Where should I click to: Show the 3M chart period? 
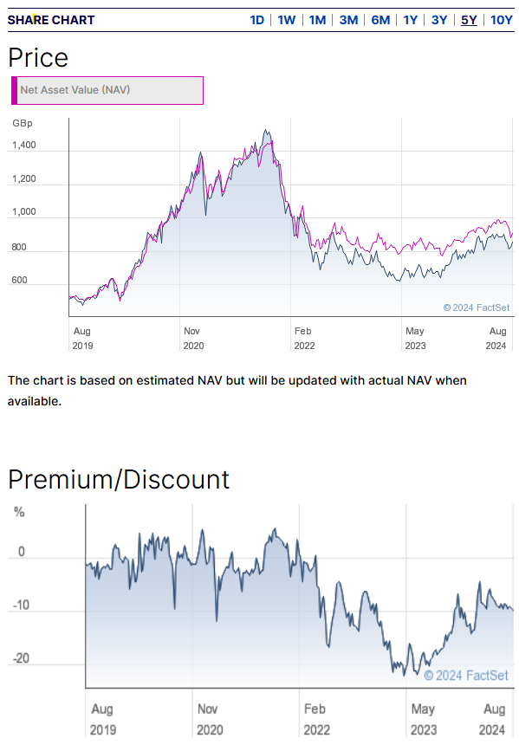348,20
